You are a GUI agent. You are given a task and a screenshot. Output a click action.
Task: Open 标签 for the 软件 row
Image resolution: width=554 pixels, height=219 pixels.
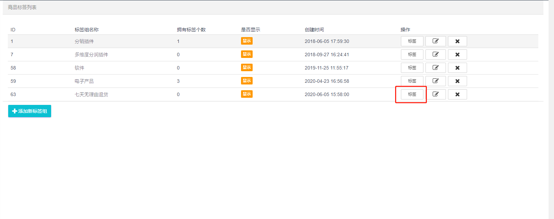click(412, 68)
